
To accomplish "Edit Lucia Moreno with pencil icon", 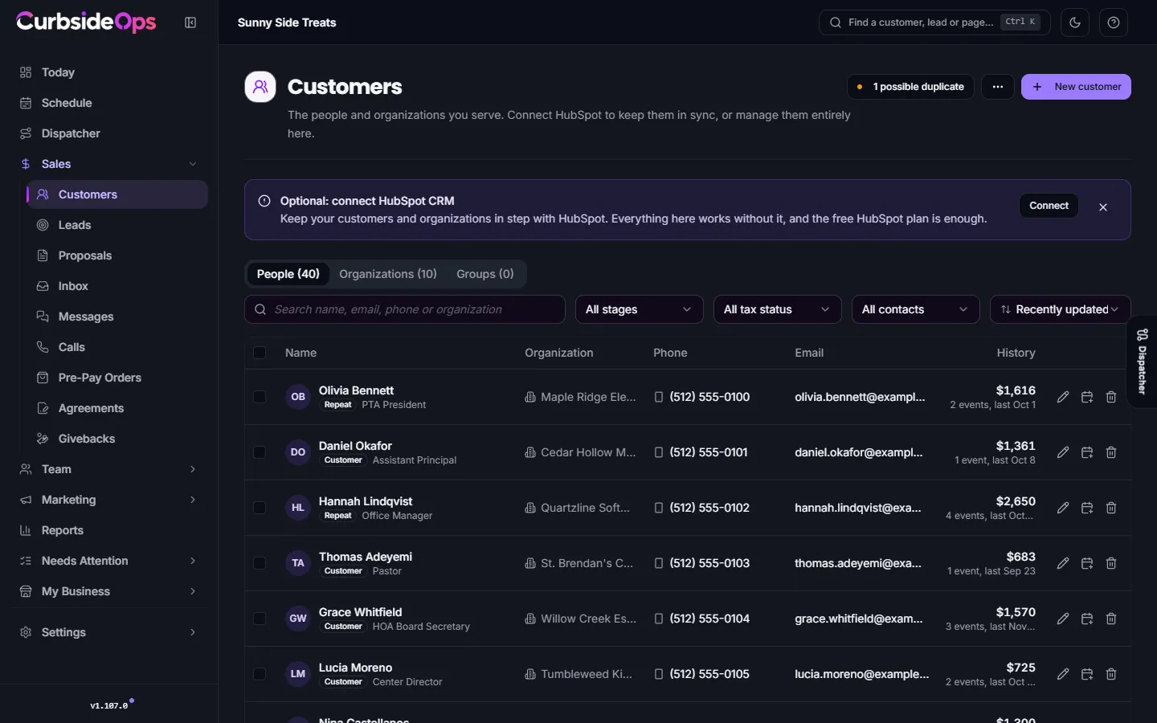I will tap(1063, 674).
